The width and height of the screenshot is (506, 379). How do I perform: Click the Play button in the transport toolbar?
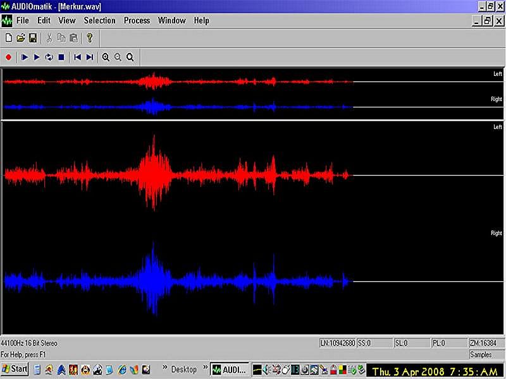[37, 57]
